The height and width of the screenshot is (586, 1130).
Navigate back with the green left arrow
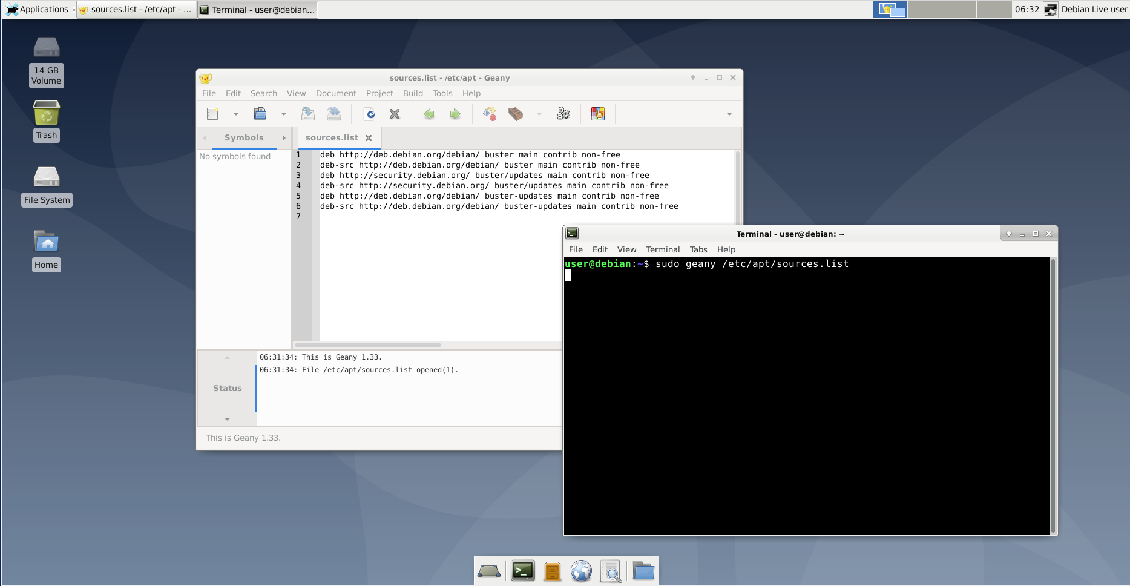[429, 114]
